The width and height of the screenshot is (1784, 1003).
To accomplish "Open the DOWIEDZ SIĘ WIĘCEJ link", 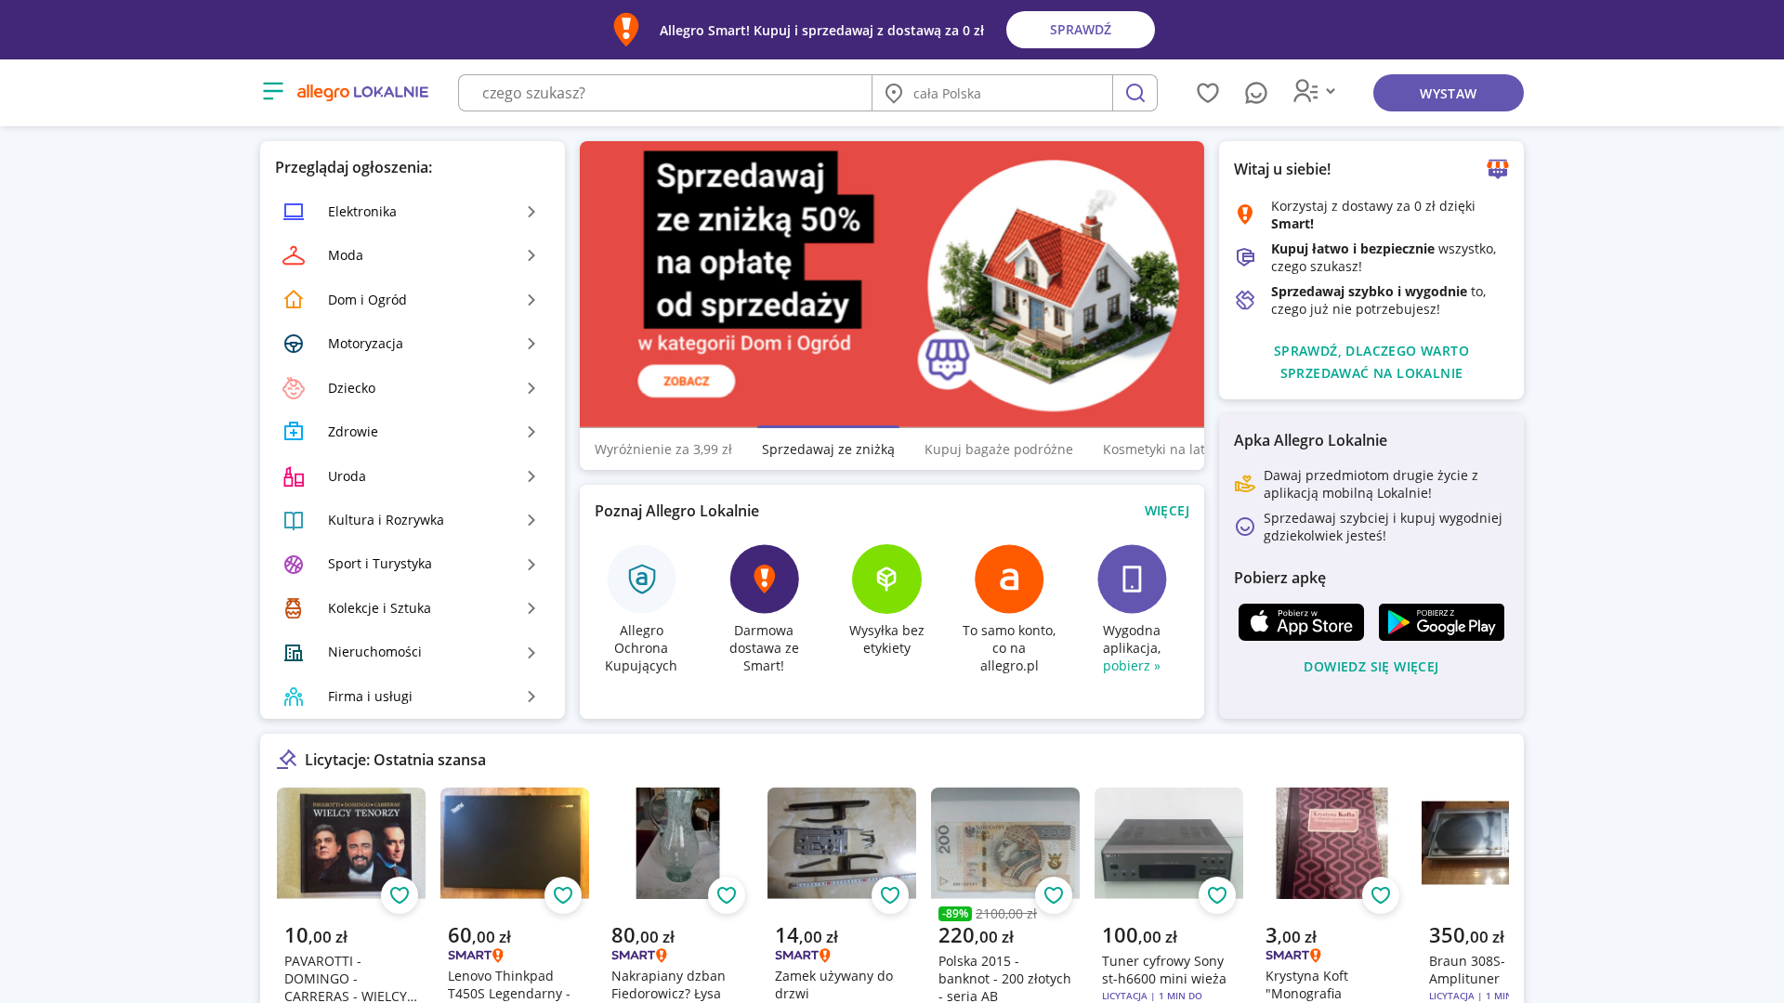I will pos(1371,667).
